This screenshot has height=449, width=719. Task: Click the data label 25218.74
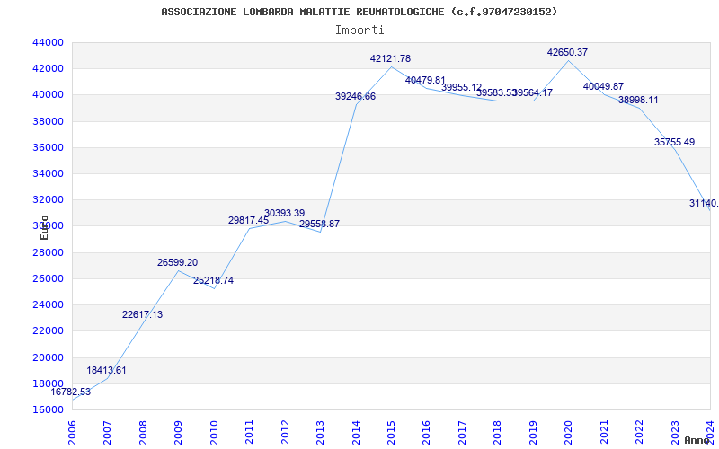tap(213, 280)
